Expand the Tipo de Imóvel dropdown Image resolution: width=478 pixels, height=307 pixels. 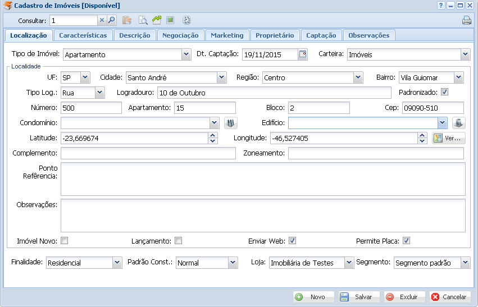coord(186,54)
